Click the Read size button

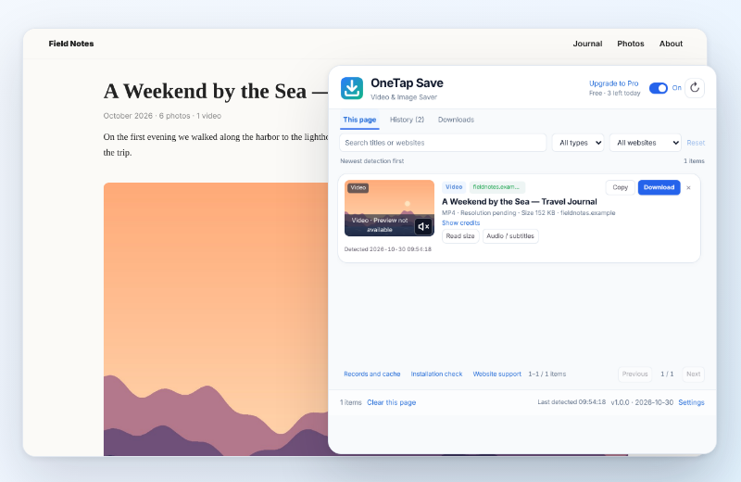click(x=460, y=236)
